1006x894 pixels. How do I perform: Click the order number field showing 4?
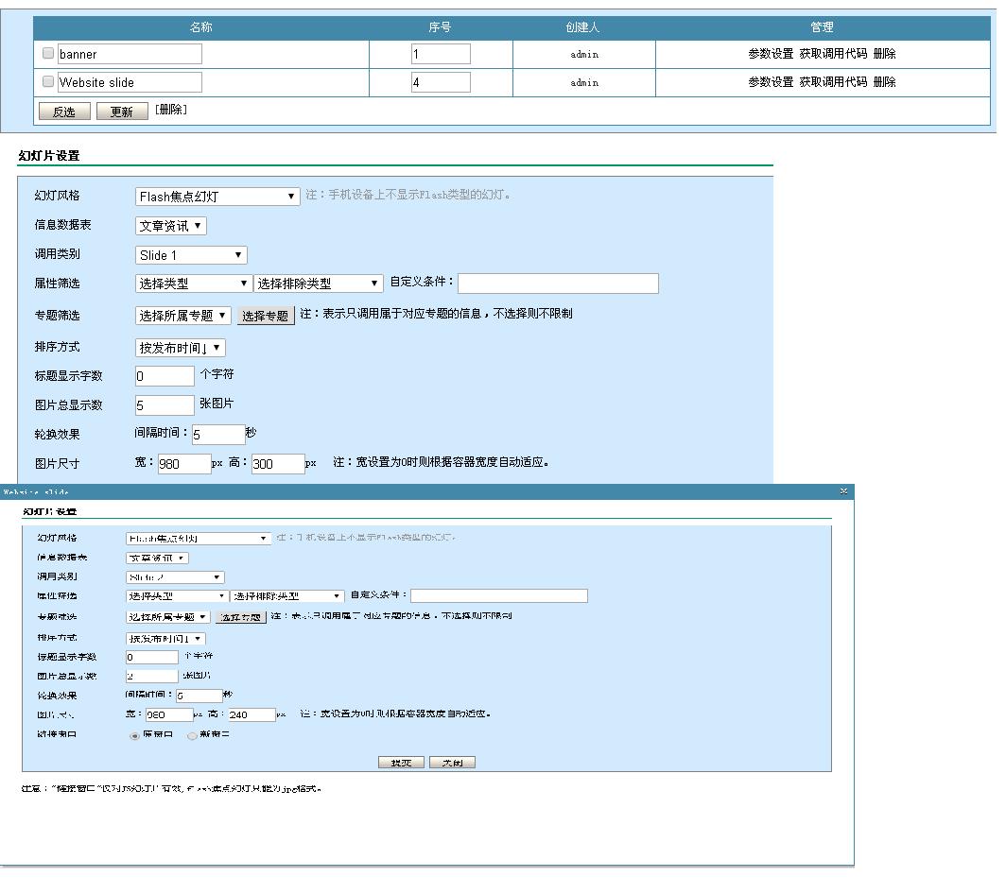(x=441, y=82)
